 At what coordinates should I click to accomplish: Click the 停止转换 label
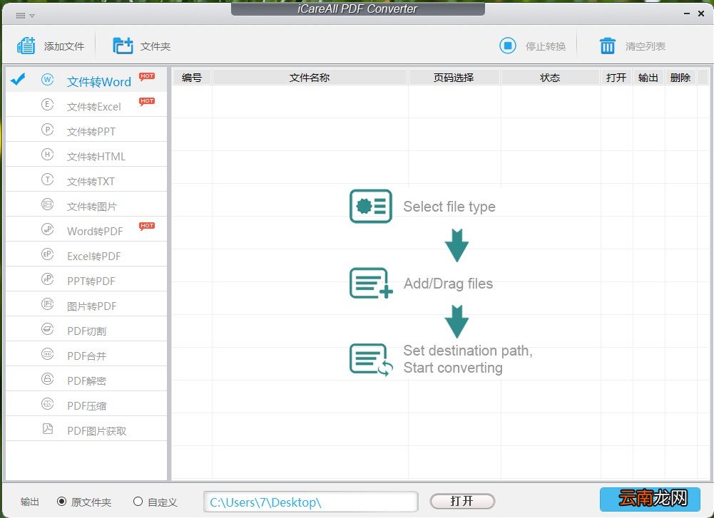pos(546,46)
